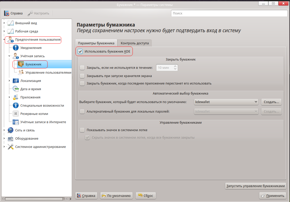Click the Сброс button

pos(146,196)
